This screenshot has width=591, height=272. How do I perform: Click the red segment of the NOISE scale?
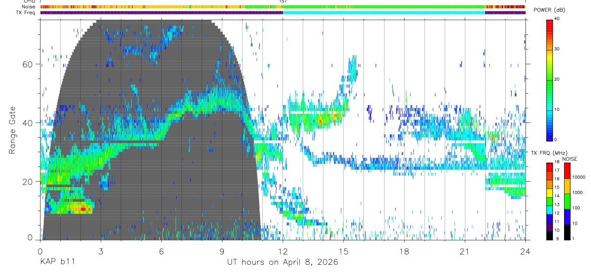pyautogui.click(x=567, y=171)
